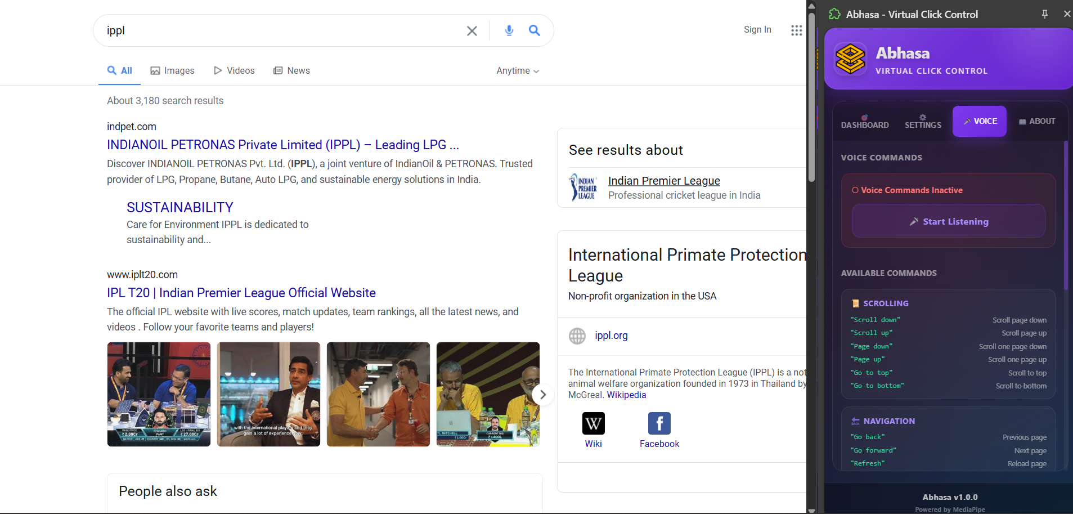Switch to the Images tab
Screen dimensions: 1073x514
(x=172, y=70)
